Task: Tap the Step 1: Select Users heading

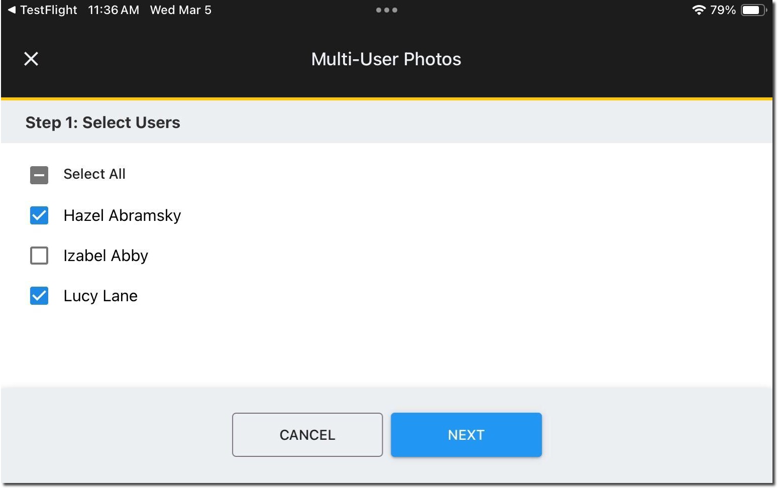Action: pos(103,123)
